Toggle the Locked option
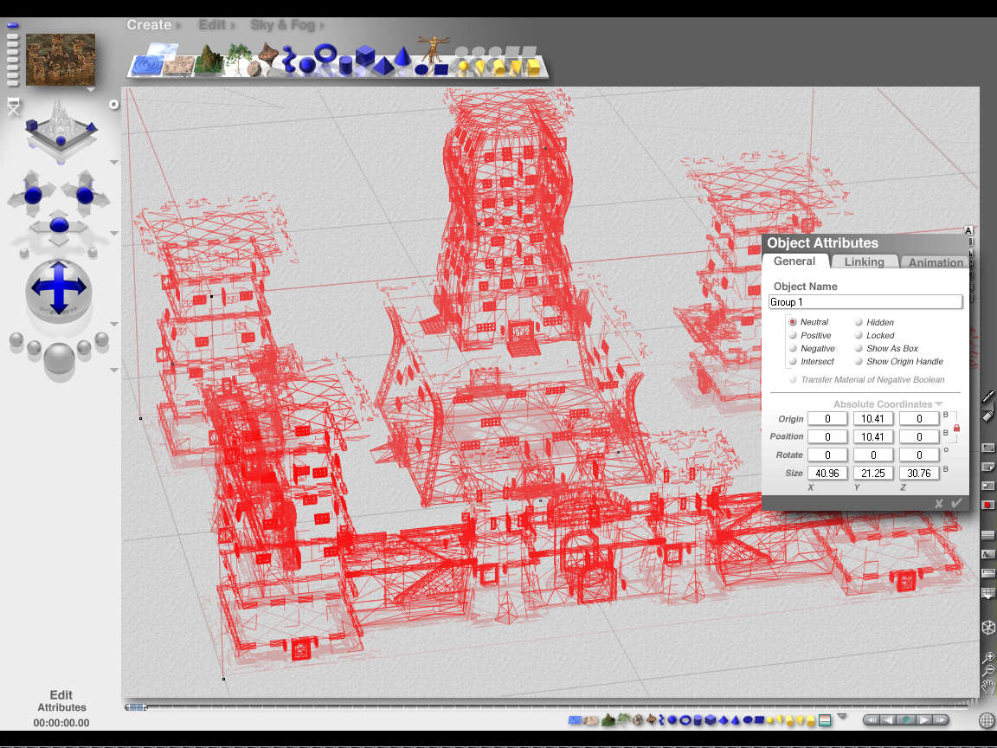 [859, 335]
